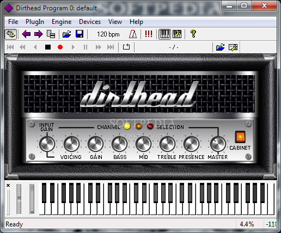Open the View menu
Image resolution: width=281 pixels, height=233 pixels.
(115, 22)
